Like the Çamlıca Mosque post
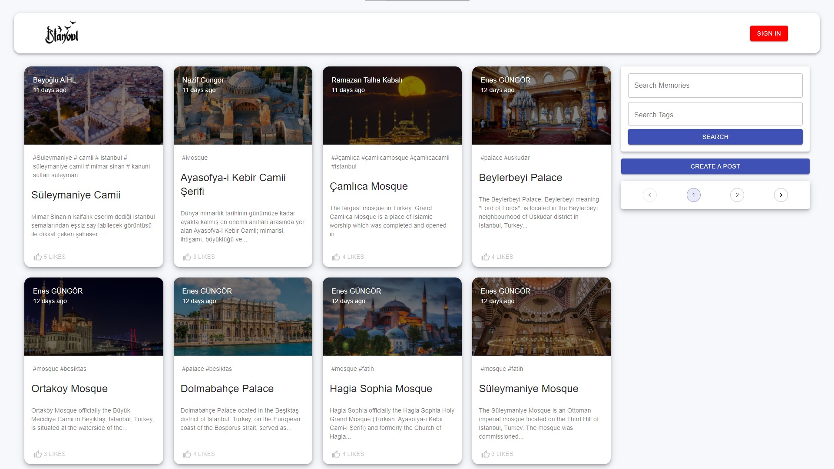 [x=348, y=257]
